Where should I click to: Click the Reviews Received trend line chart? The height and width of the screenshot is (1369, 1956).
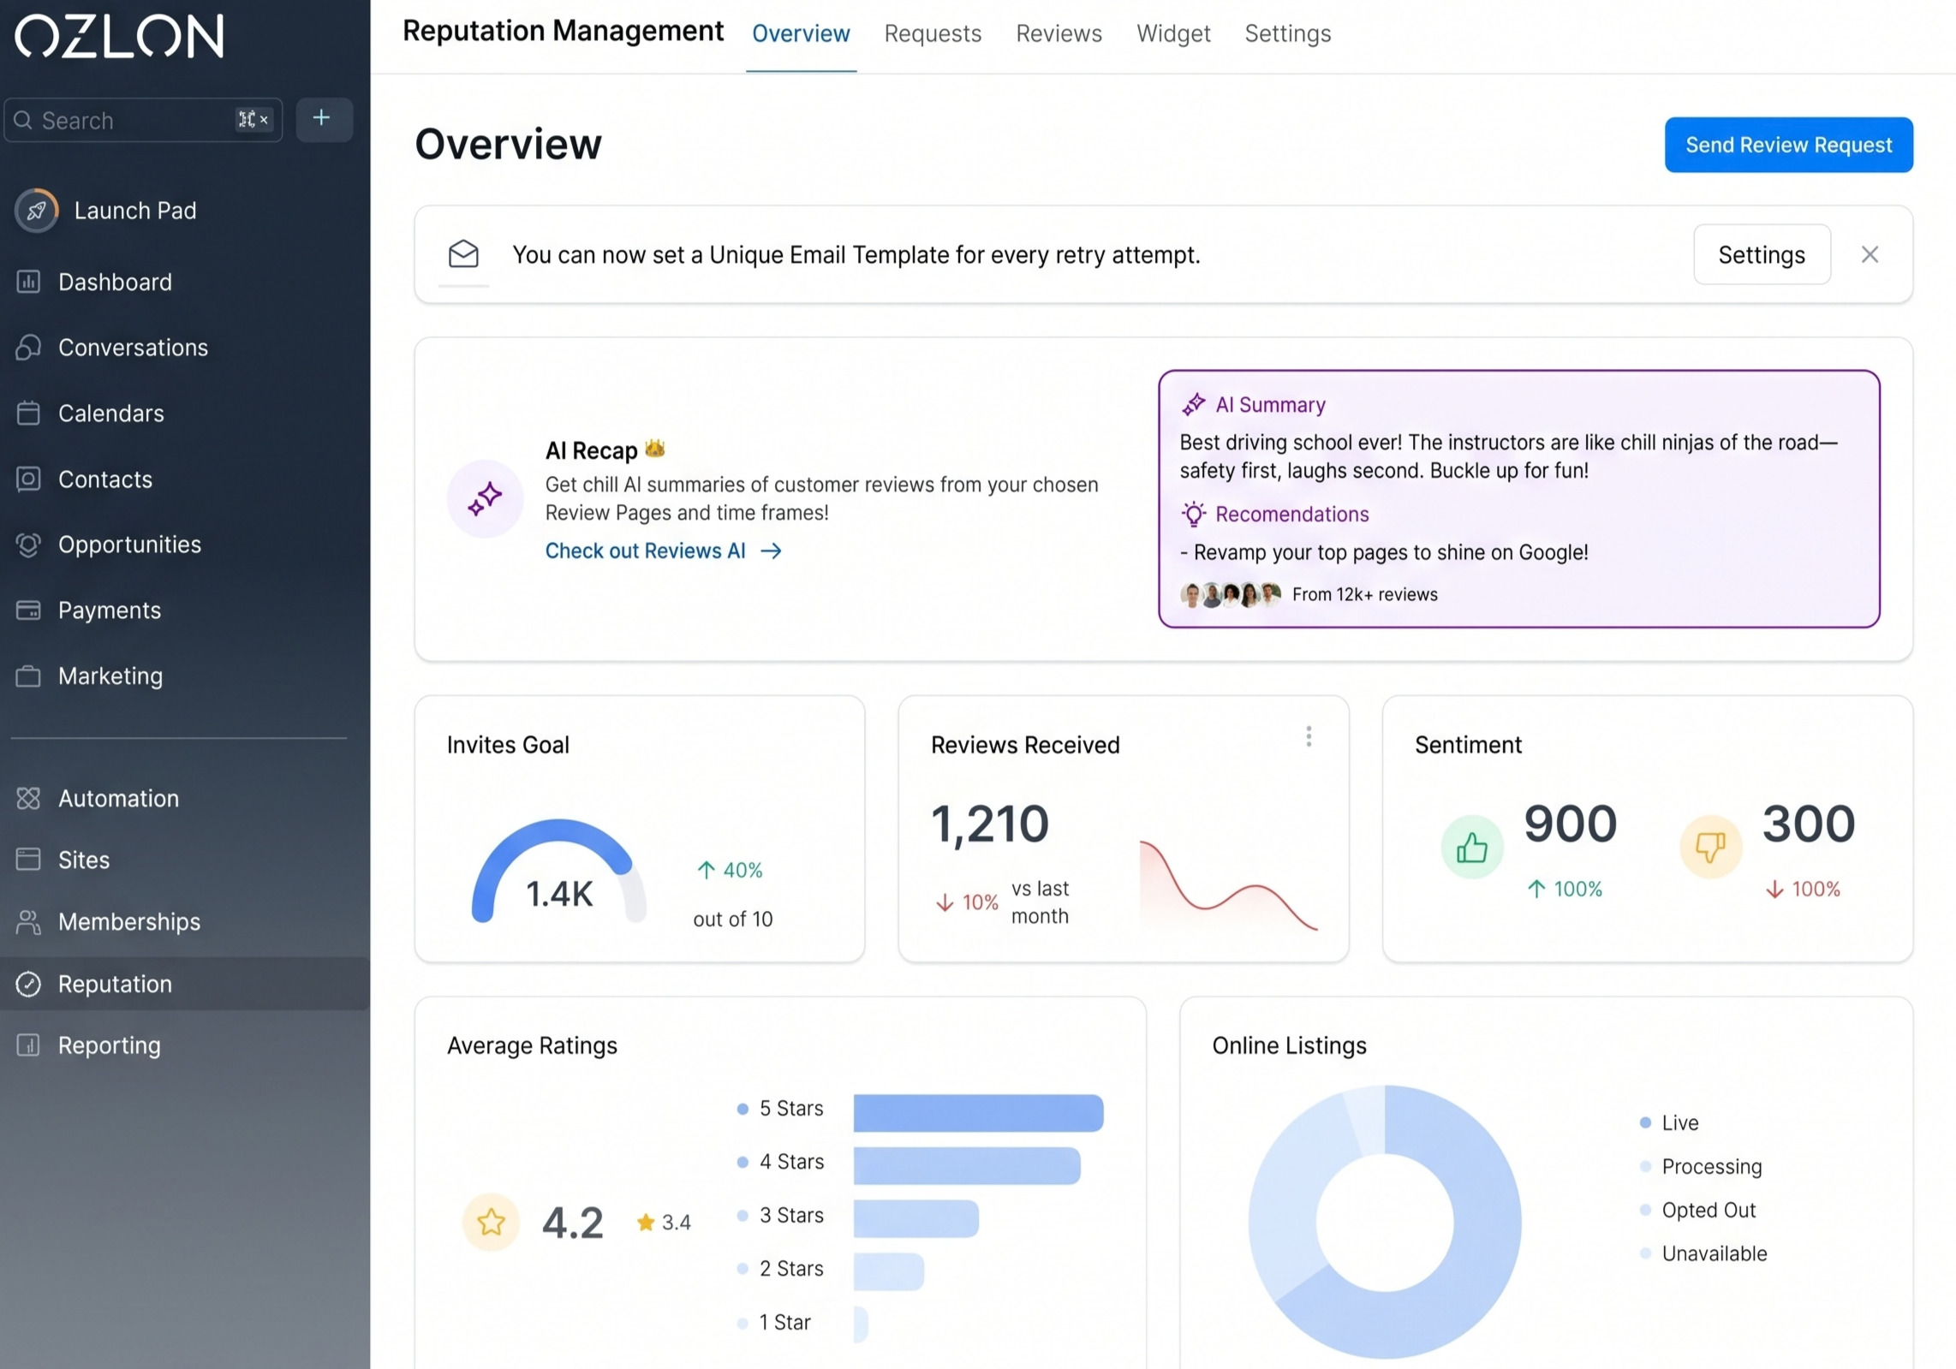coord(1228,885)
